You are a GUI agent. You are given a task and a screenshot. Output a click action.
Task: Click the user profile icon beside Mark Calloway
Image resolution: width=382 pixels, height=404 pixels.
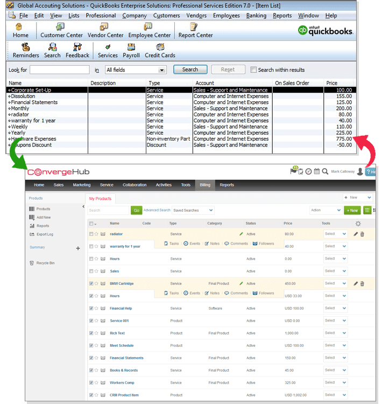click(x=360, y=172)
